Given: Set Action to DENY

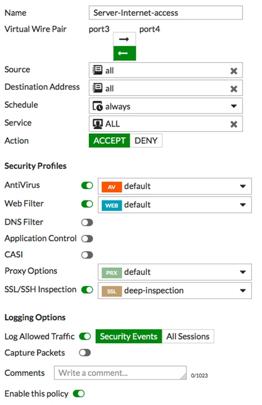Looking at the screenshot, I should [146, 140].
